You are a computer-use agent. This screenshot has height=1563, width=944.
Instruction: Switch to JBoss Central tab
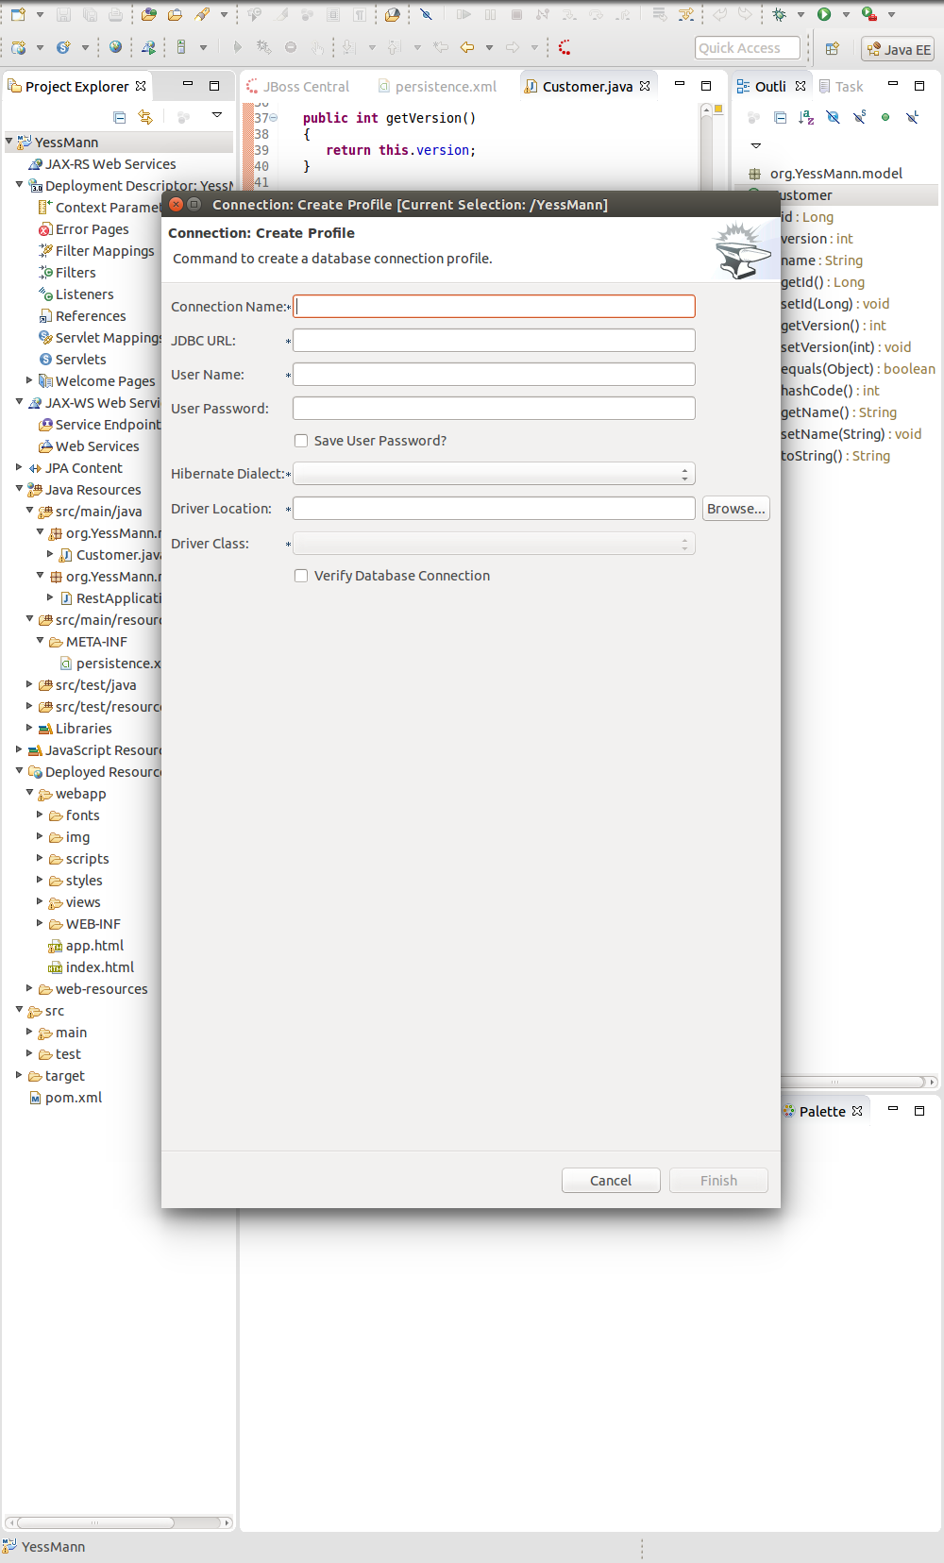[x=298, y=87]
